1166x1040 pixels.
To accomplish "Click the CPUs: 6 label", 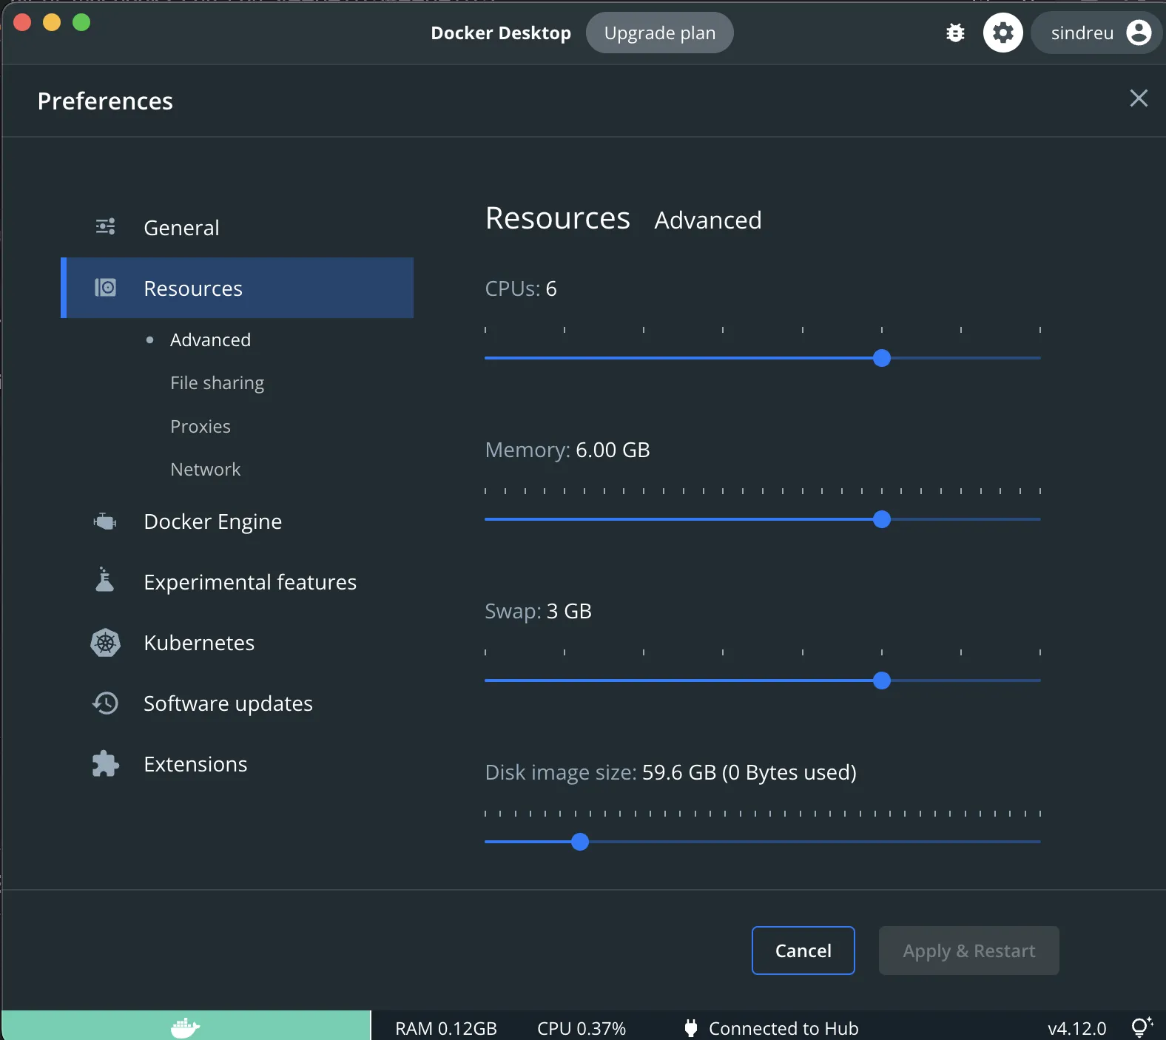I will coord(521,288).
